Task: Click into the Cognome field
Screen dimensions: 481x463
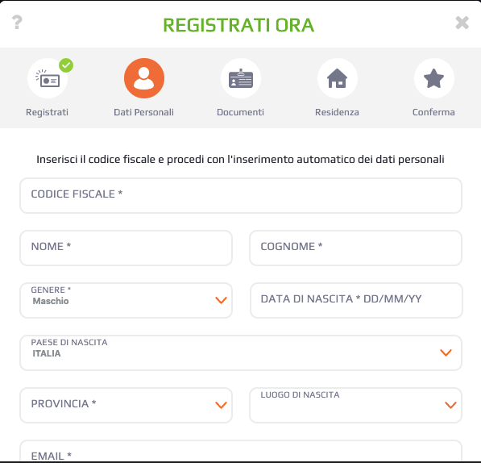Action: pyautogui.click(x=355, y=248)
